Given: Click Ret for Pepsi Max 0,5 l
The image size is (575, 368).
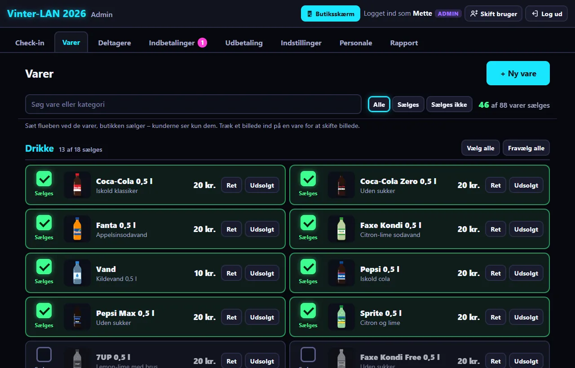Looking at the screenshot, I should (231, 317).
